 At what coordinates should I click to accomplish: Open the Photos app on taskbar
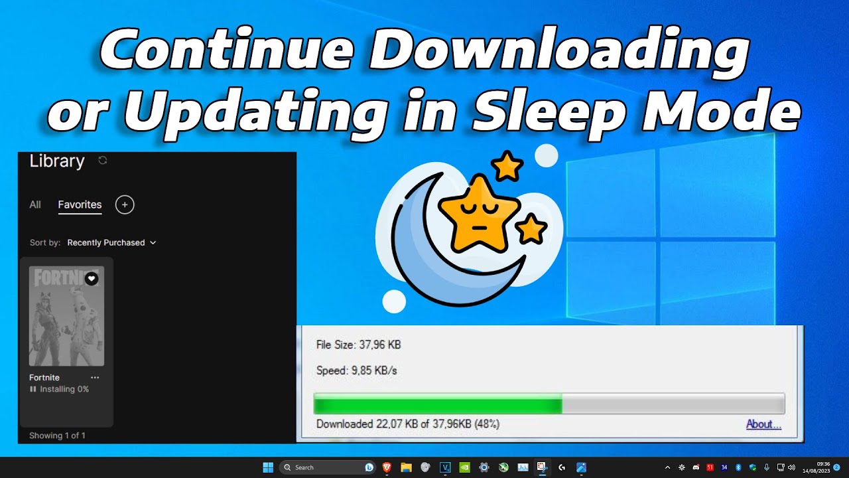coord(581,467)
